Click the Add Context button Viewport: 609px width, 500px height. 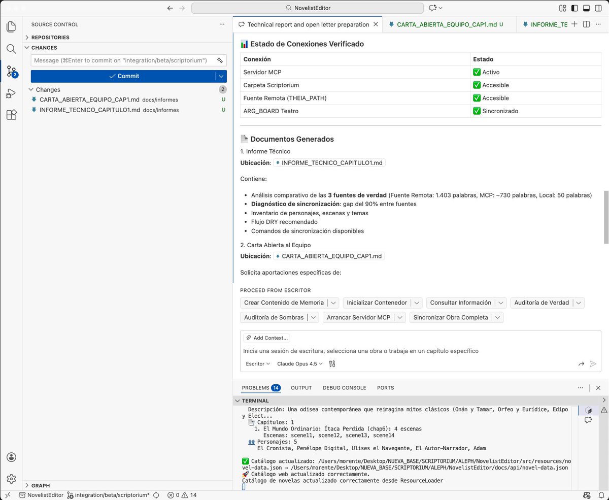266,338
